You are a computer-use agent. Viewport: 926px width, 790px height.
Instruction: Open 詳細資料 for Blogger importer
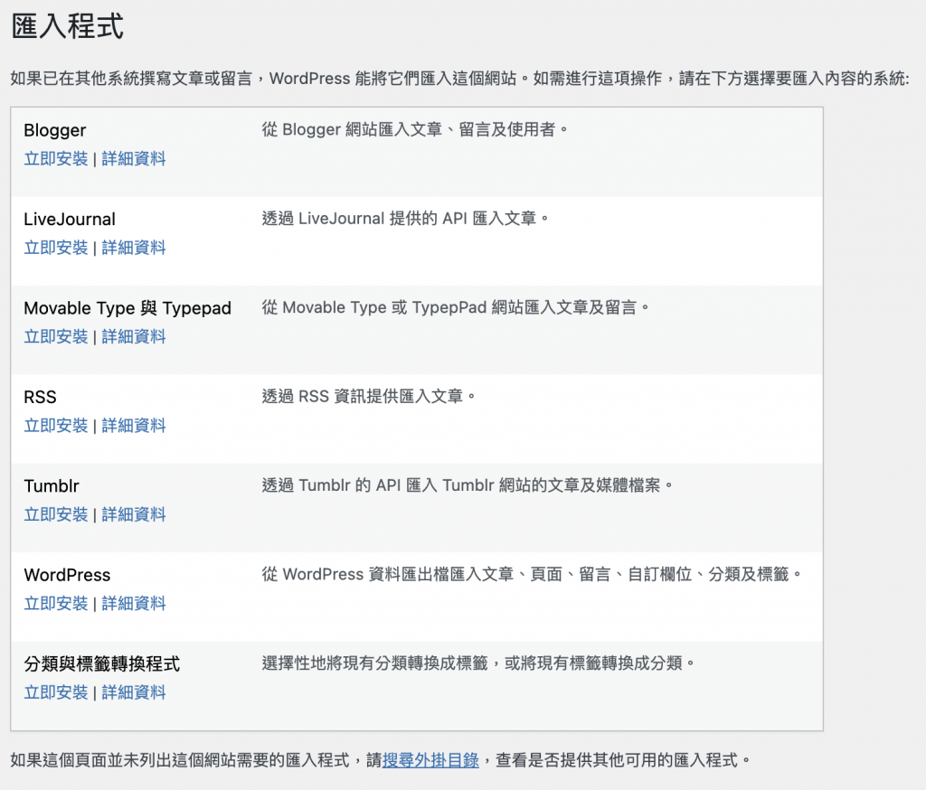tap(134, 159)
